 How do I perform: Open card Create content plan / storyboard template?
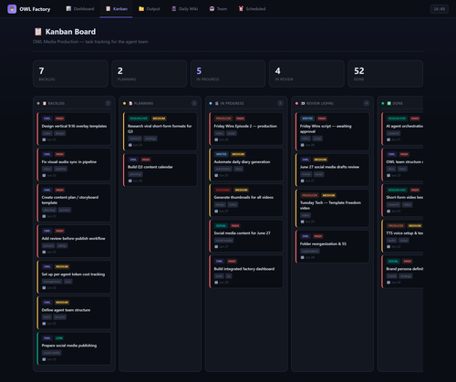(74, 202)
